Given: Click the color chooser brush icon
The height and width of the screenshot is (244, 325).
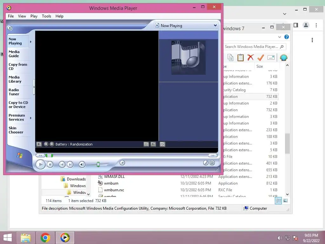Looking at the screenshot, I should tap(206, 163).
